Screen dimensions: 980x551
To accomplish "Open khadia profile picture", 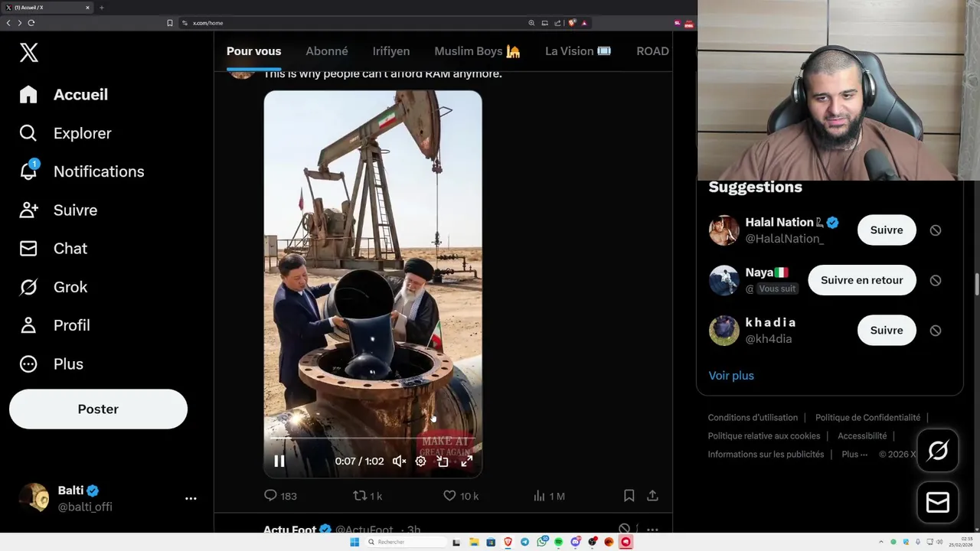I will tap(724, 331).
